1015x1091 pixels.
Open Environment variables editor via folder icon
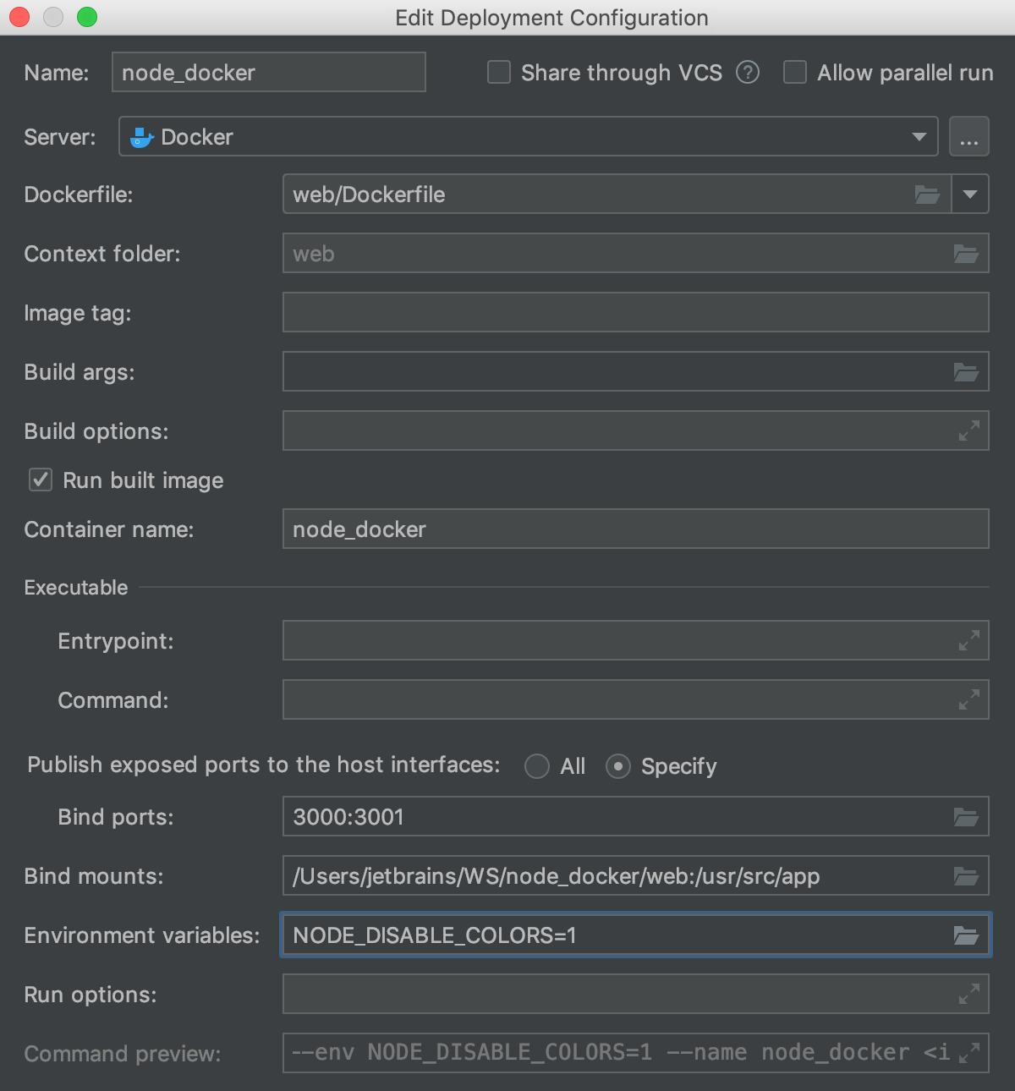tap(966, 935)
